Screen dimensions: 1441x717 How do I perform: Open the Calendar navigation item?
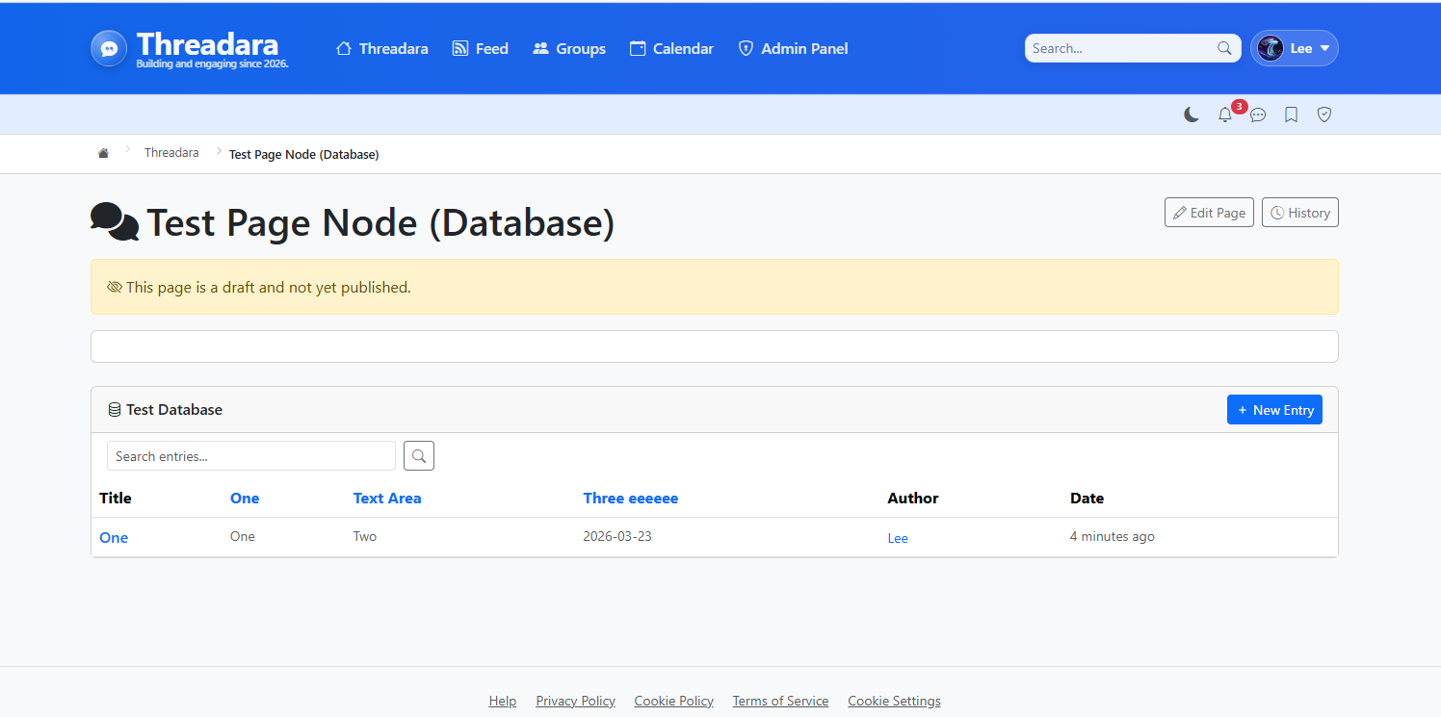coord(671,48)
